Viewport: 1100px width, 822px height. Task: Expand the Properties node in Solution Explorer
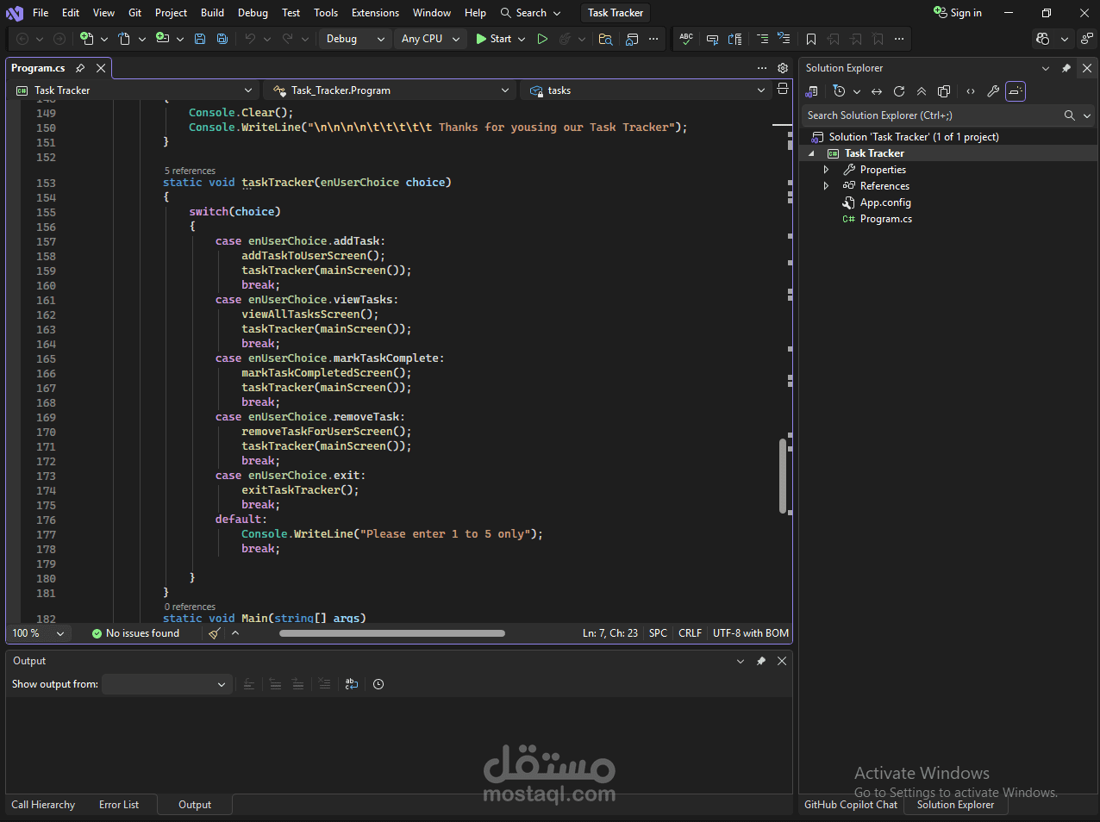click(x=826, y=170)
